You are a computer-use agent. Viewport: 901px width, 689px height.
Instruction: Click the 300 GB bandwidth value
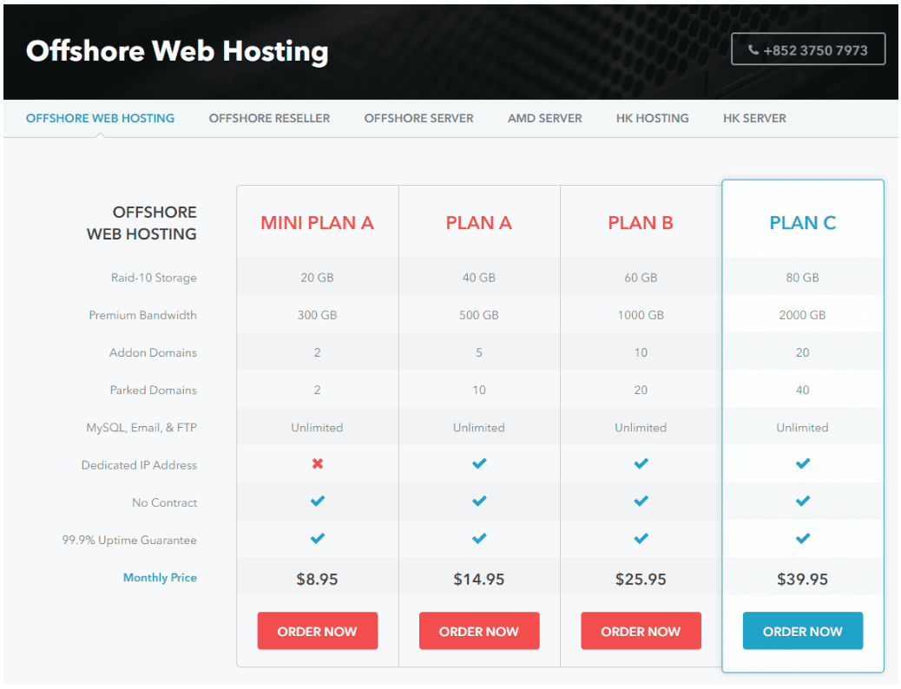pos(317,315)
